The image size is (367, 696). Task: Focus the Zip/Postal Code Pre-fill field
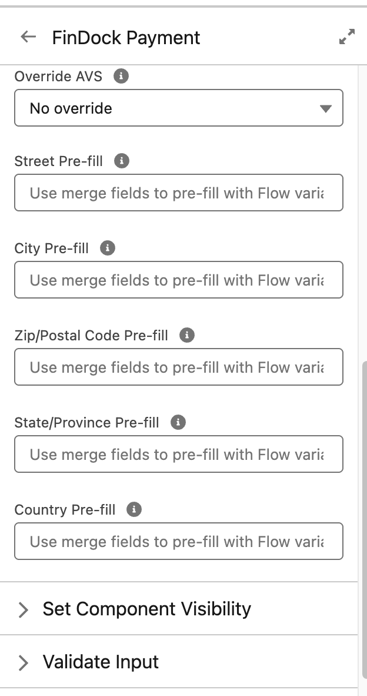coord(178,367)
